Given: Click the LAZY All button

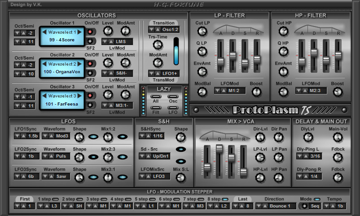Looking at the screenshot, I should (156, 97).
